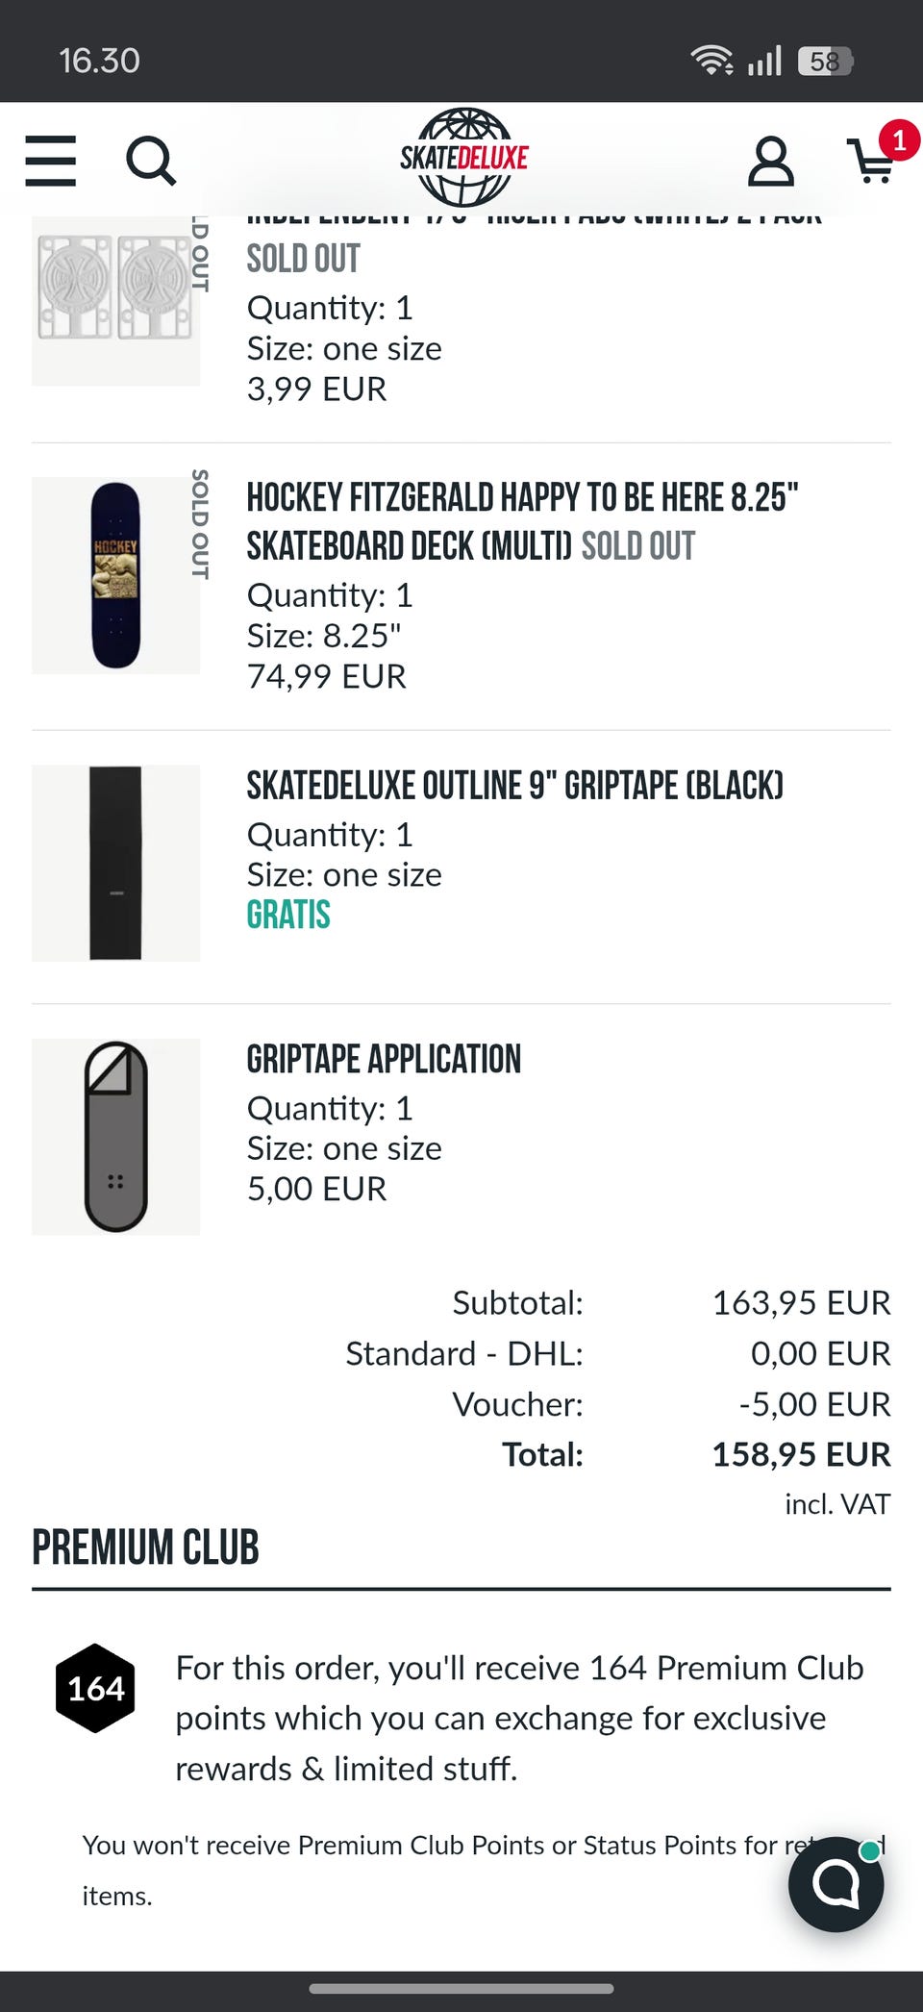Open the hamburger navigation menu

tap(51, 160)
